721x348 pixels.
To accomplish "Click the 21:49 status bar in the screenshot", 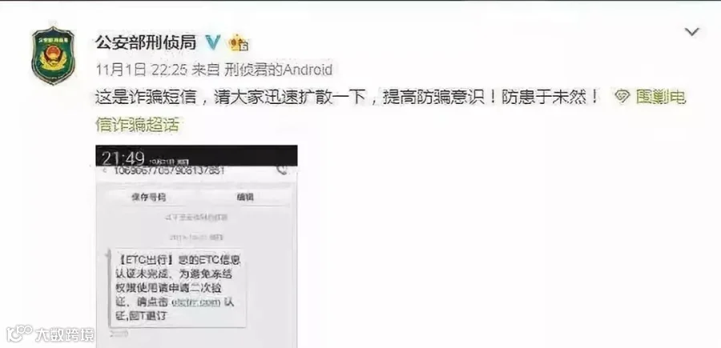I will coord(196,157).
